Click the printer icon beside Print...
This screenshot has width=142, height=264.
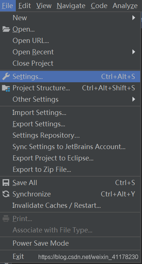6,219
